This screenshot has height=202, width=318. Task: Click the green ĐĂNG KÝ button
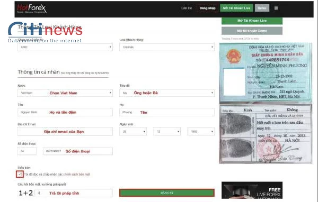(167, 193)
